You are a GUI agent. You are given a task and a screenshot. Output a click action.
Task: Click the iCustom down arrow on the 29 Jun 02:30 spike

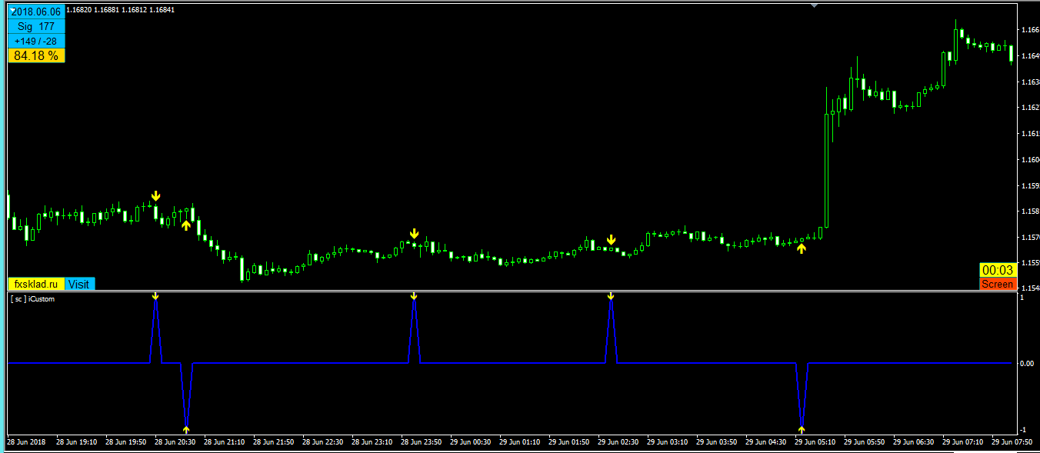pos(611,295)
